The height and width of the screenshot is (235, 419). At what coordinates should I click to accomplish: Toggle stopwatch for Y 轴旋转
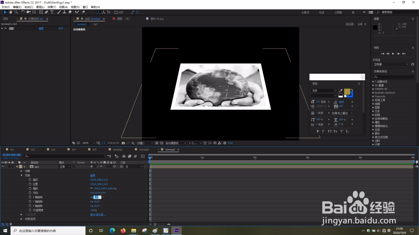[x=30, y=201]
